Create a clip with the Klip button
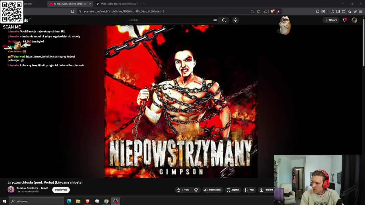This screenshot has width=365, height=205. coord(249,190)
